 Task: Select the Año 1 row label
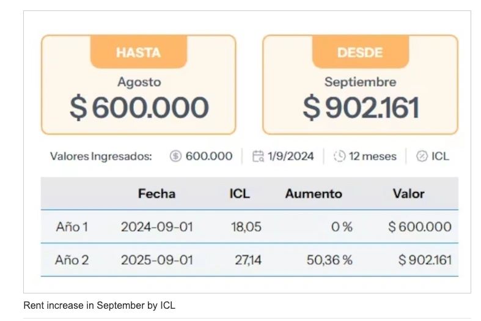(x=72, y=227)
